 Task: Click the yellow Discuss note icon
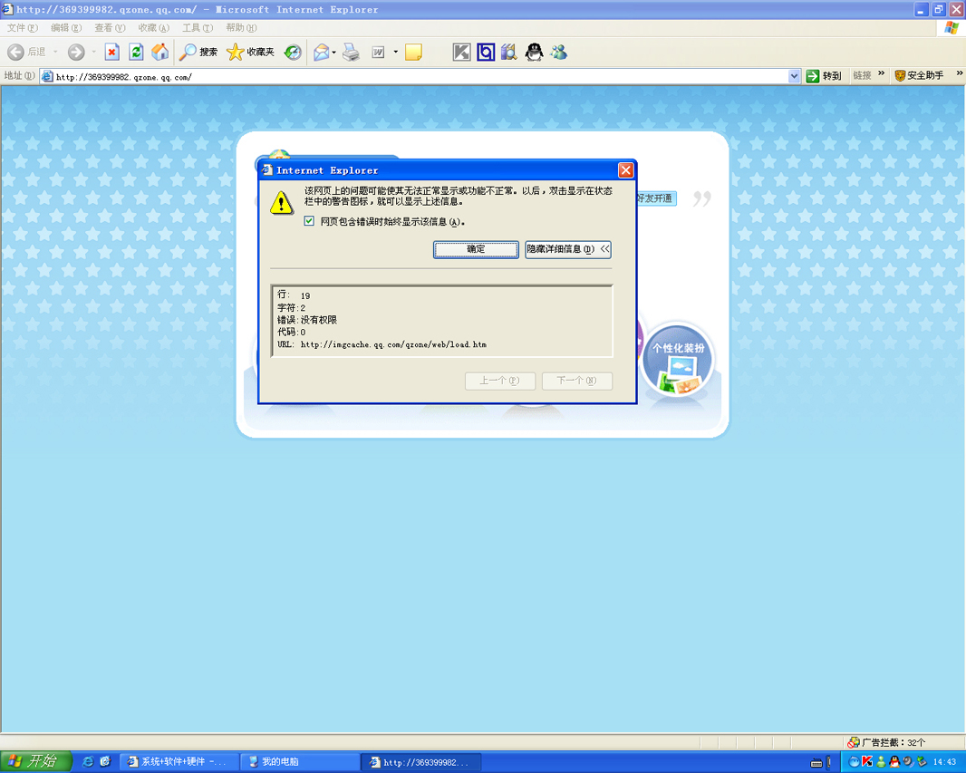[413, 53]
